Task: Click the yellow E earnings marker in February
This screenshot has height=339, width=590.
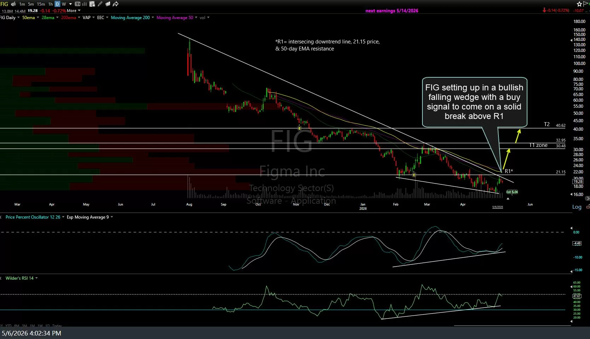Action: (414, 175)
